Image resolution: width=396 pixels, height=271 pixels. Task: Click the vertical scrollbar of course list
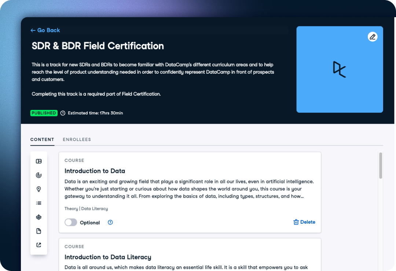381,166
